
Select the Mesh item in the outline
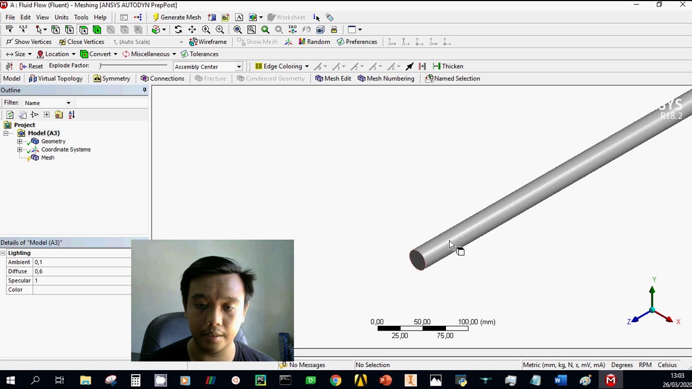pyautogui.click(x=47, y=158)
